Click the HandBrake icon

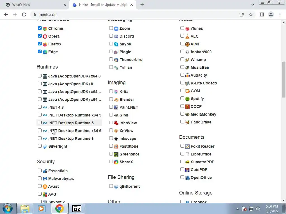187,122
